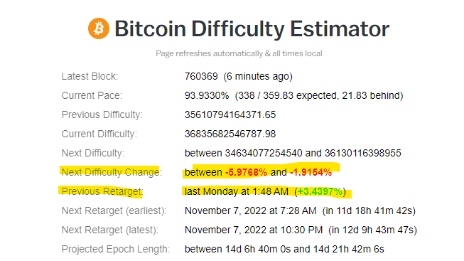The width and height of the screenshot is (464, 261).
Task: Click highlighted Previous Retarget label
Action: click(x=102, y=191)
